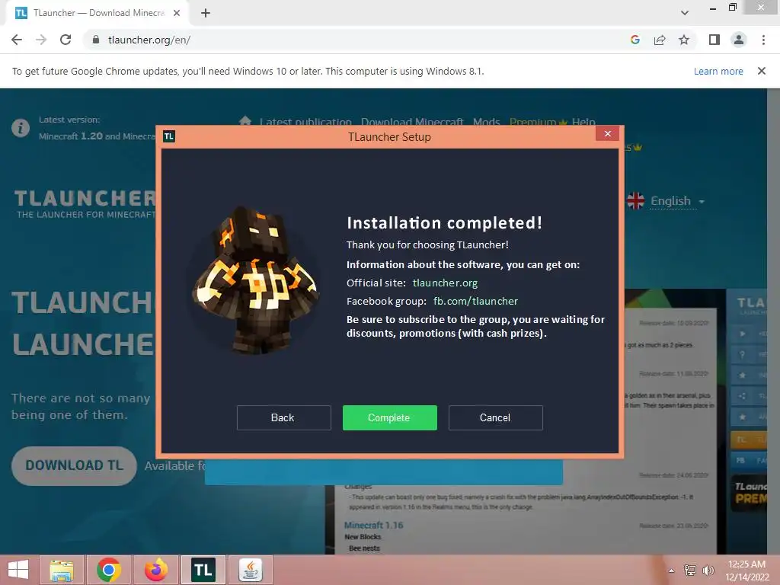This screenshot has width=780, height=585.
Task: Open Chrome profile avatar
Action: point(739,40)
